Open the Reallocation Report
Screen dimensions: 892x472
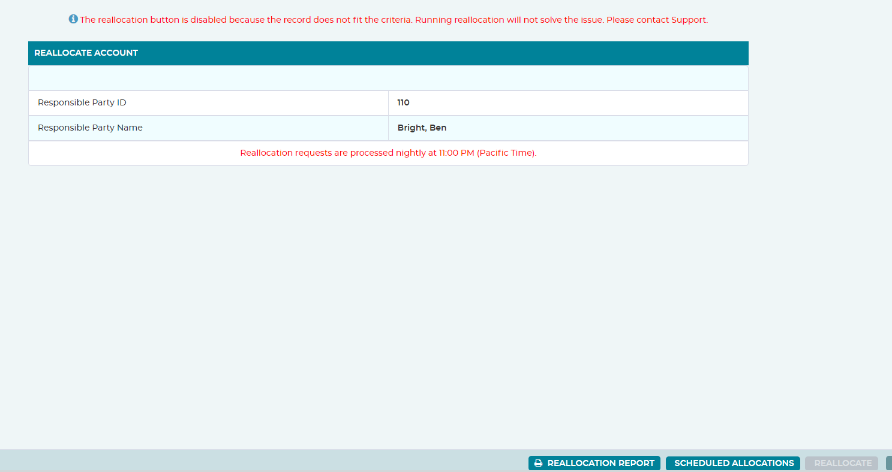(x=594, y=463)
